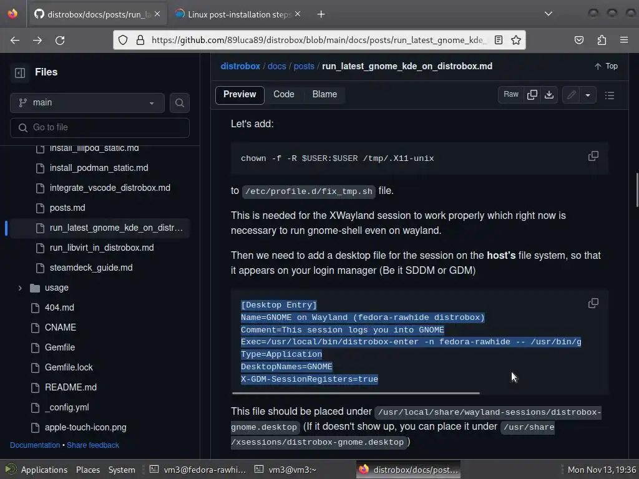Screen dimensions: 639x479
Task: Copy the chown command code block
Action: [x=593, y=156]
